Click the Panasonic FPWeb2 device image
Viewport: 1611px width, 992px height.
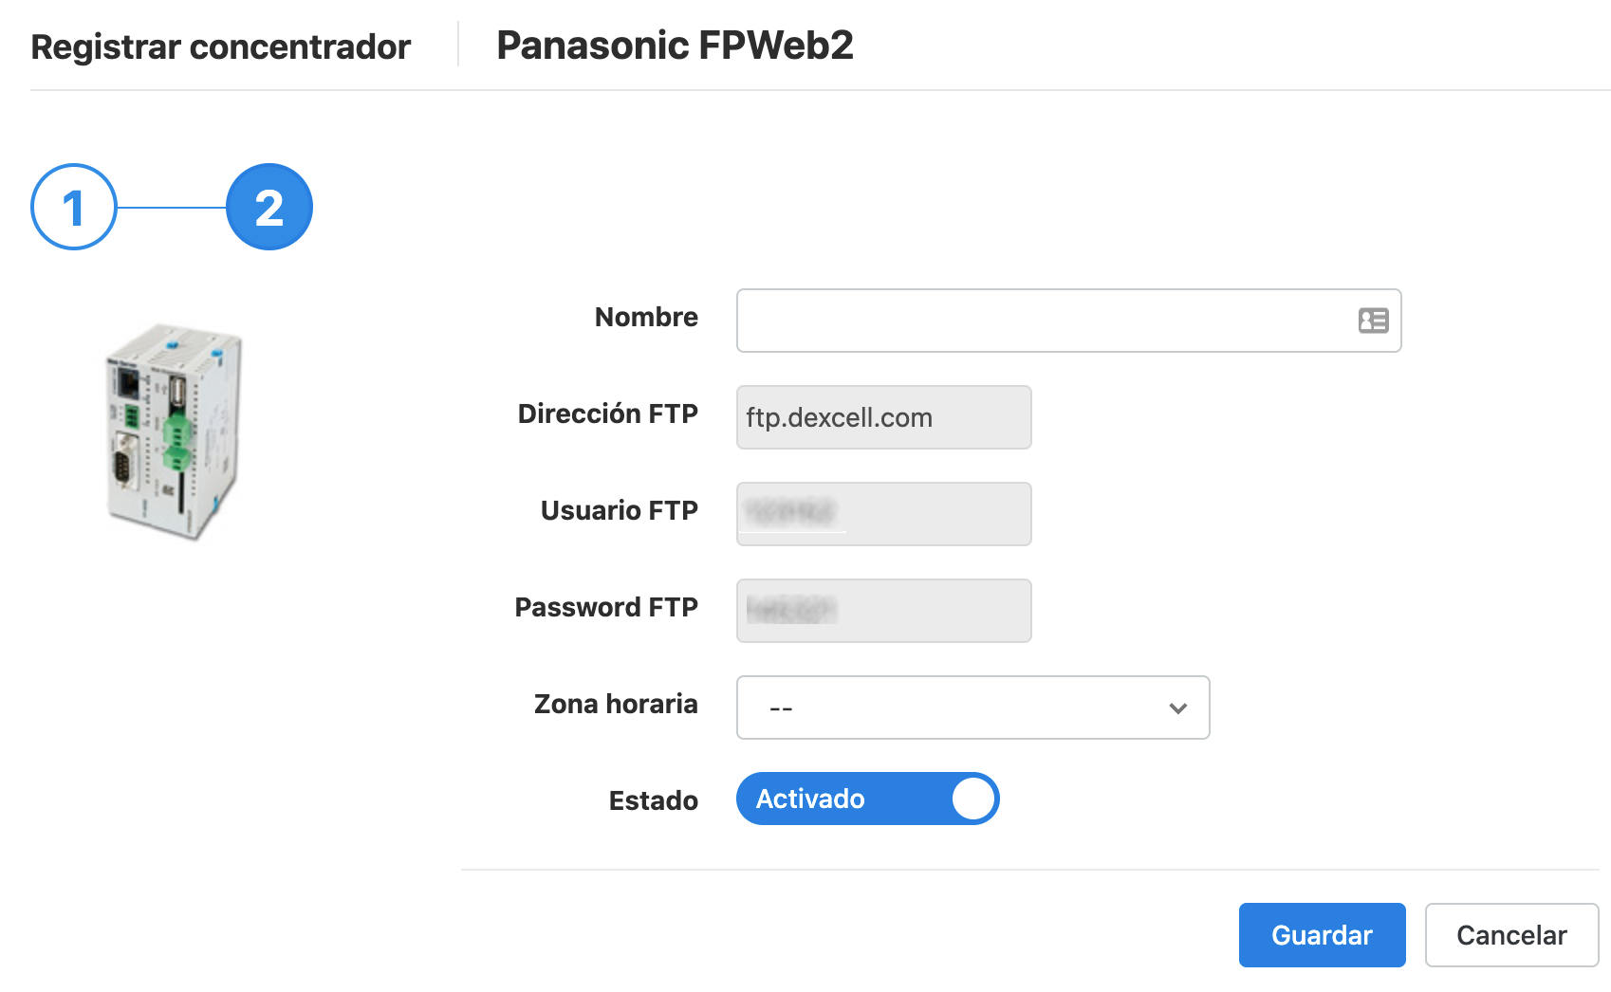click(174, 432)
